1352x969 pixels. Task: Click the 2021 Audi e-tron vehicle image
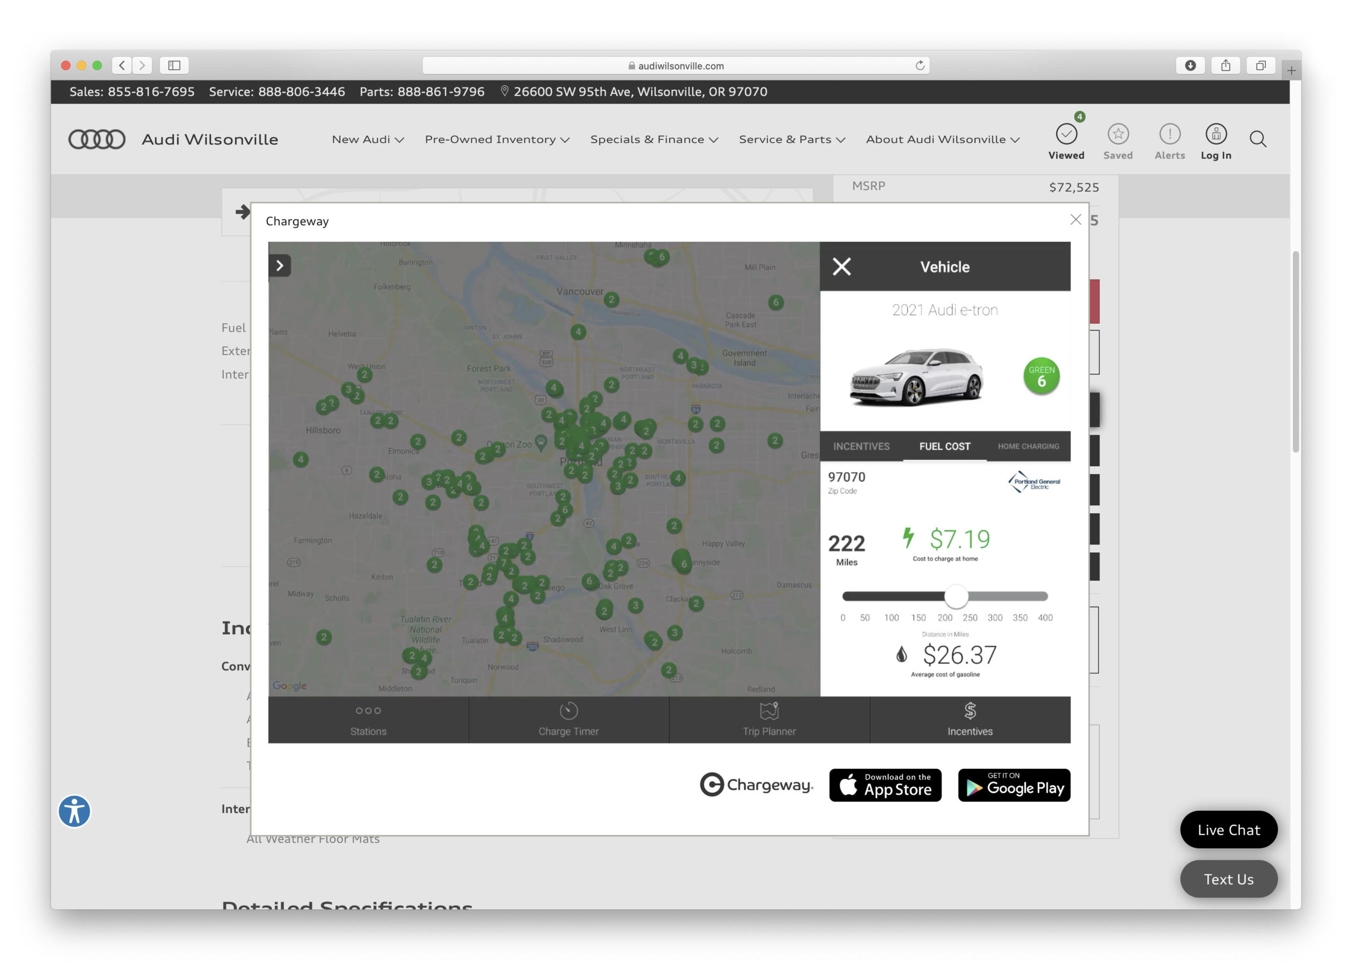pos(916,377)
